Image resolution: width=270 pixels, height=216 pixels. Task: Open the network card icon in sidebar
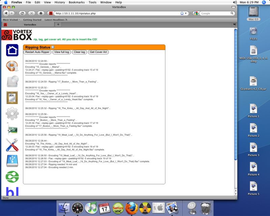(x=12, y=129)
